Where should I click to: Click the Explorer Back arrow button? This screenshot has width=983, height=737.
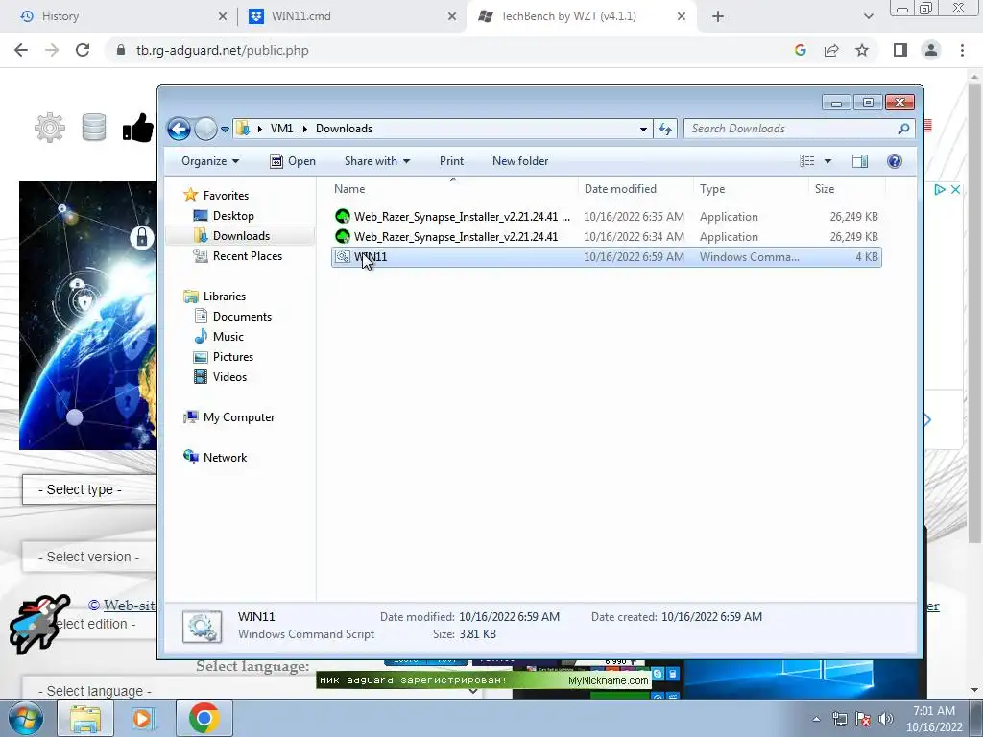click(179, 130)
